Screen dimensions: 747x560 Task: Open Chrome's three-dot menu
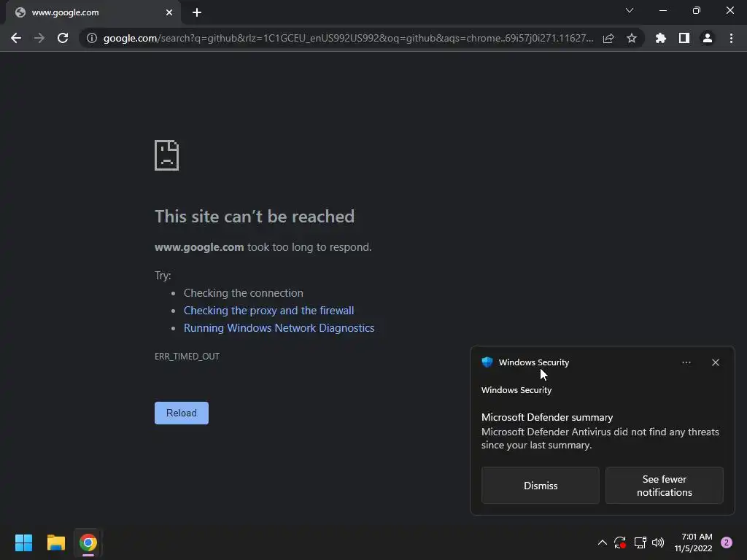coord(731,38)
